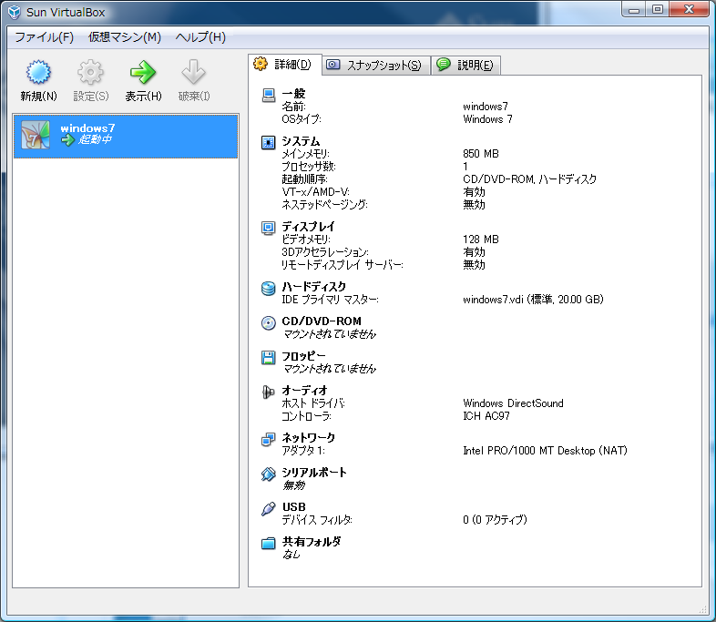Screen dimensions: 716x622
Task: Click the USB section plug icon
Action: tap(269, 508)
